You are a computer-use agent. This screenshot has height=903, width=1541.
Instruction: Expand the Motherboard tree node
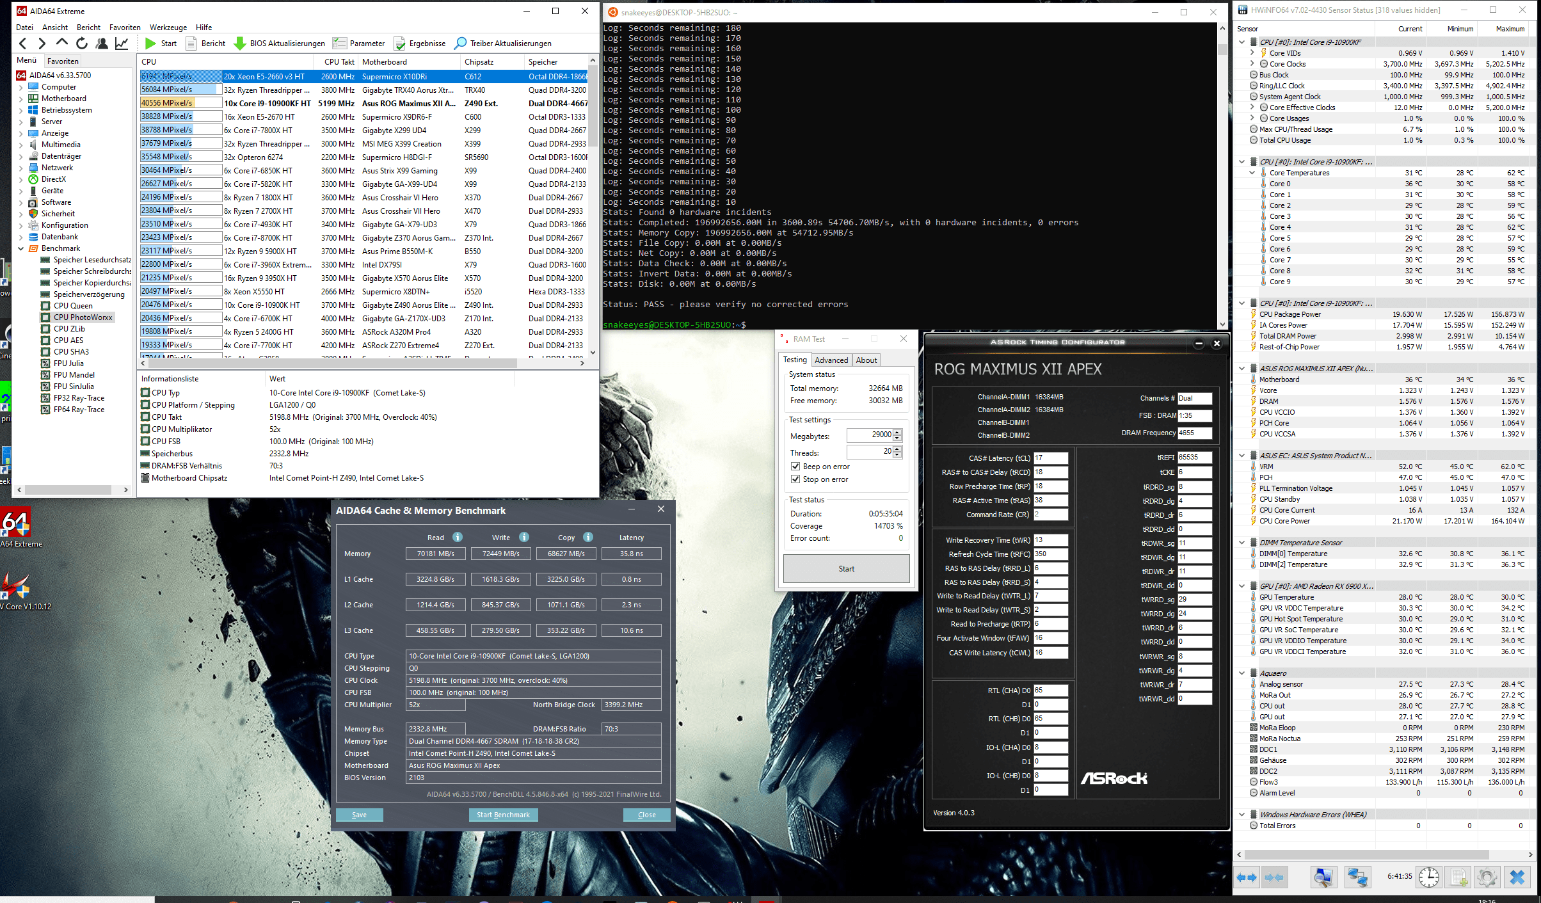(x=21, y=99)
